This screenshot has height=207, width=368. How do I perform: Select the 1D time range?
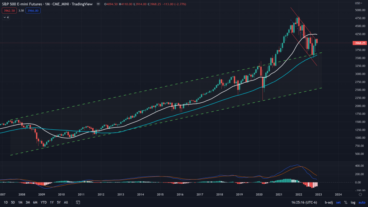[6, 202]
